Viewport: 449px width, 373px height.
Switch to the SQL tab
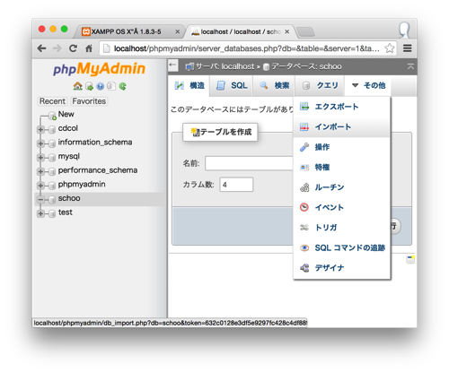[x=232, y=85]
